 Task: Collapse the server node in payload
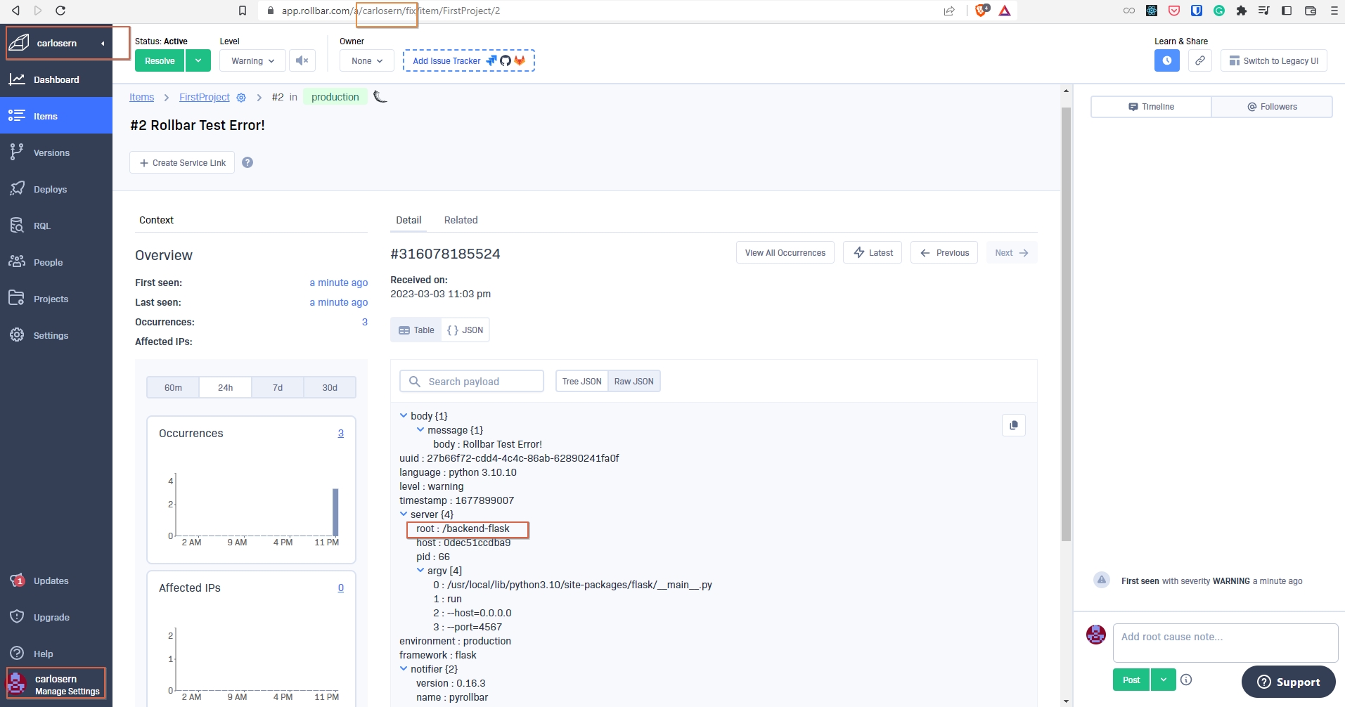point(404,514)
